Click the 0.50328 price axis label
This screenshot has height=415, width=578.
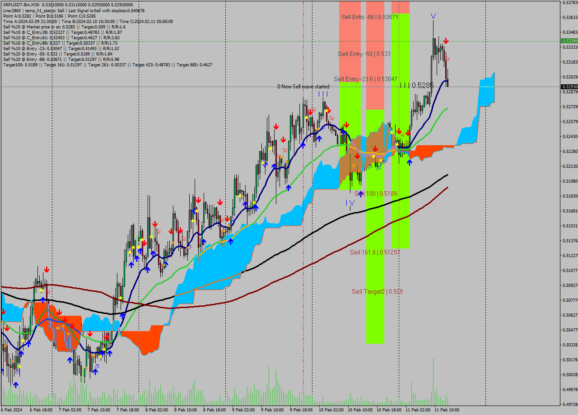pos(570,345)
